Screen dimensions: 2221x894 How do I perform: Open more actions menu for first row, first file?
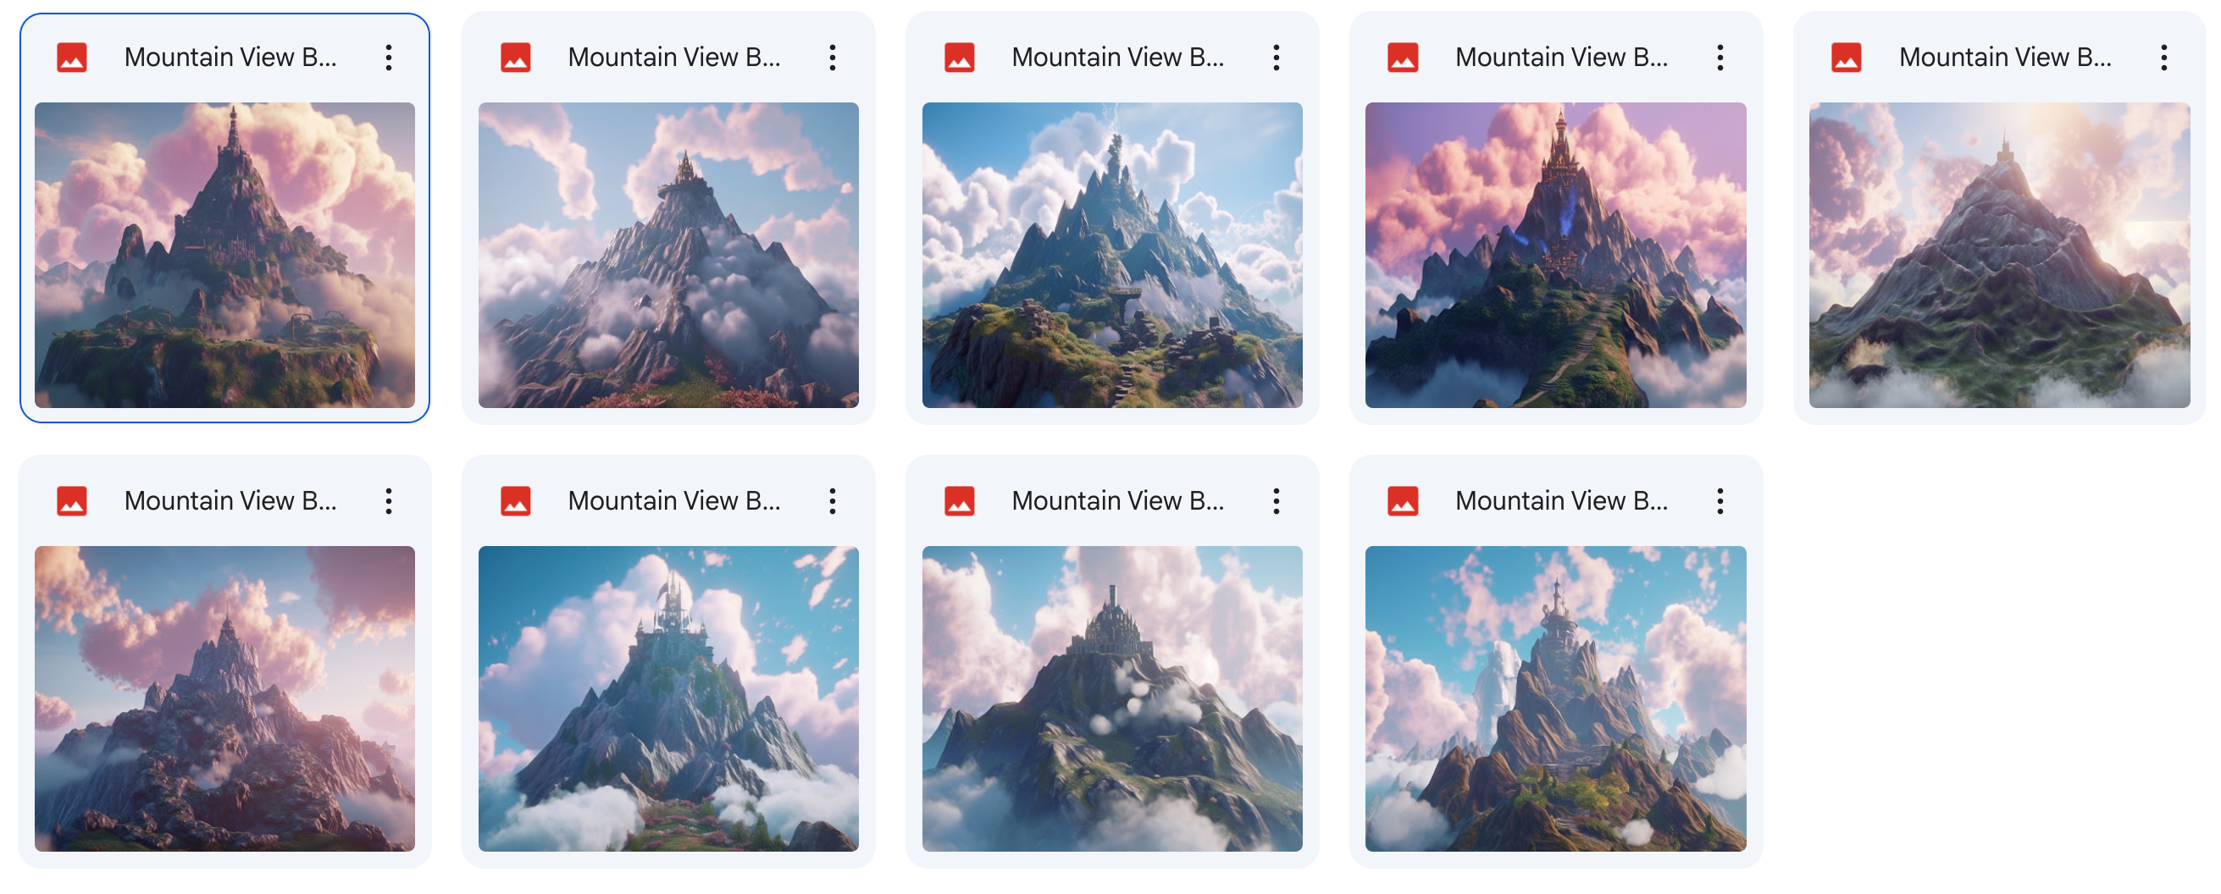(x=389, y=58)
